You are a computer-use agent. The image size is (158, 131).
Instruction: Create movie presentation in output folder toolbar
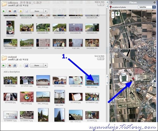point(15,65)
